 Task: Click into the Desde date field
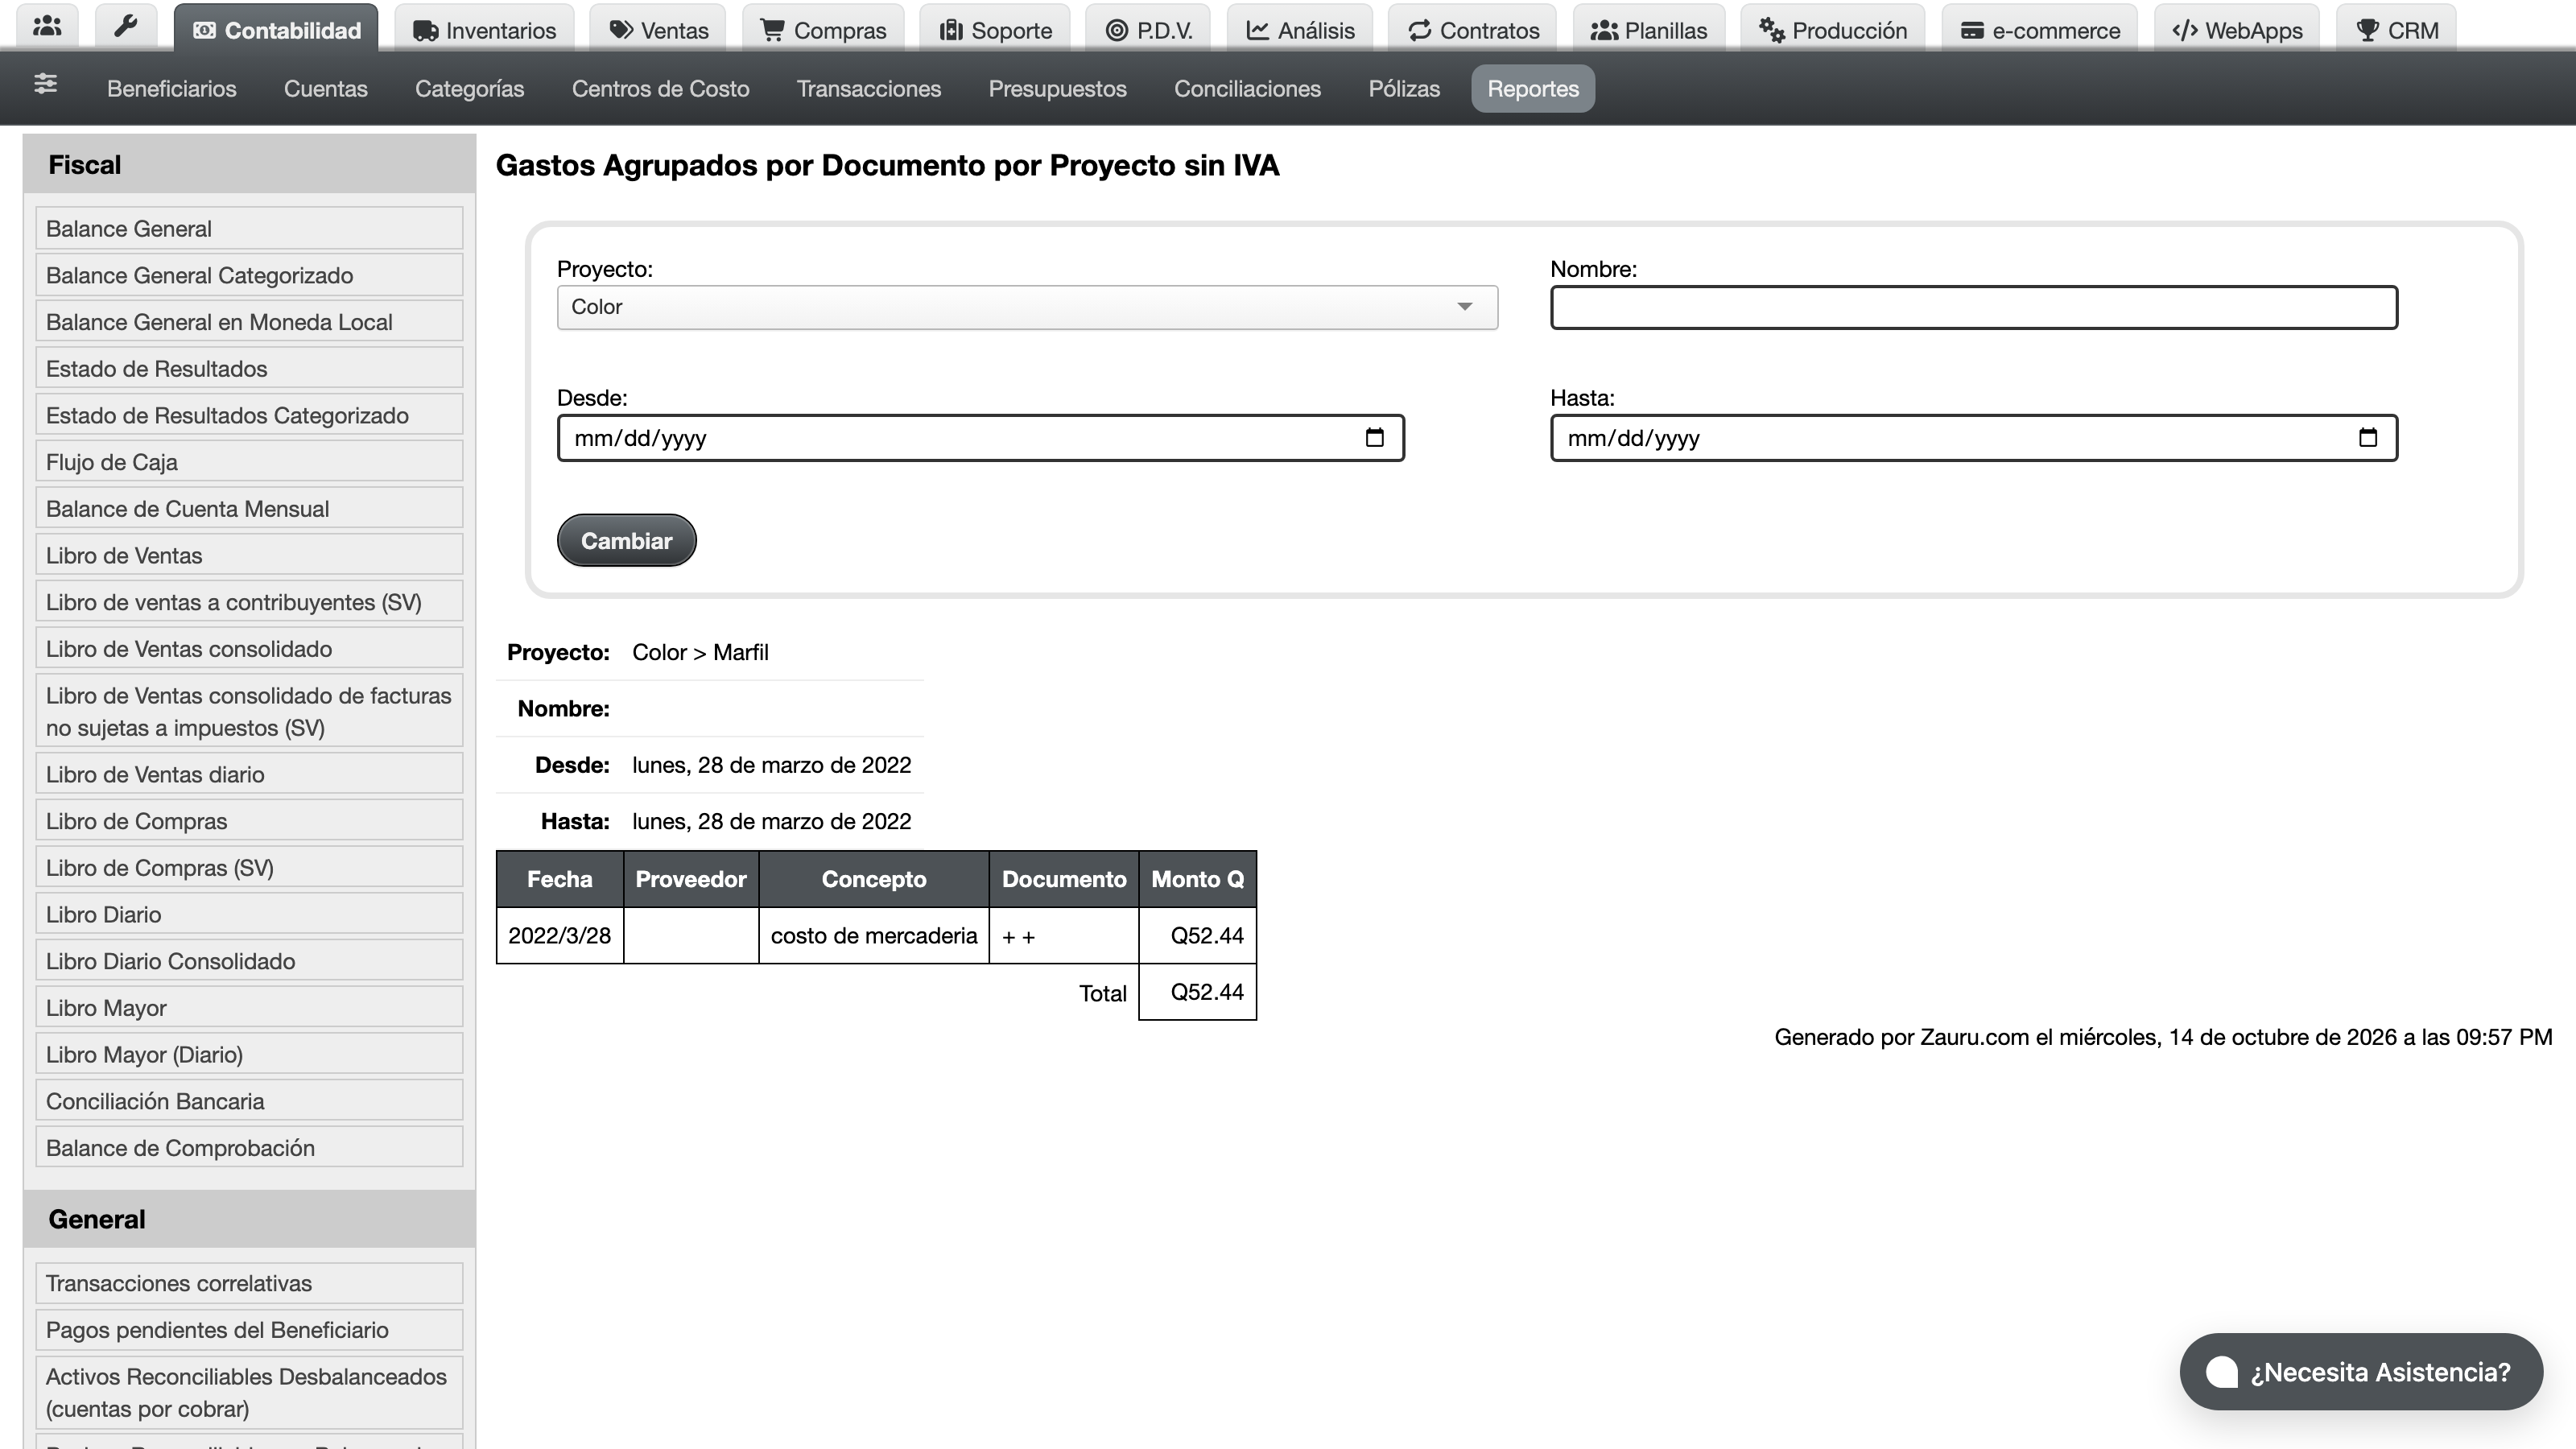[x=980, y=437]
